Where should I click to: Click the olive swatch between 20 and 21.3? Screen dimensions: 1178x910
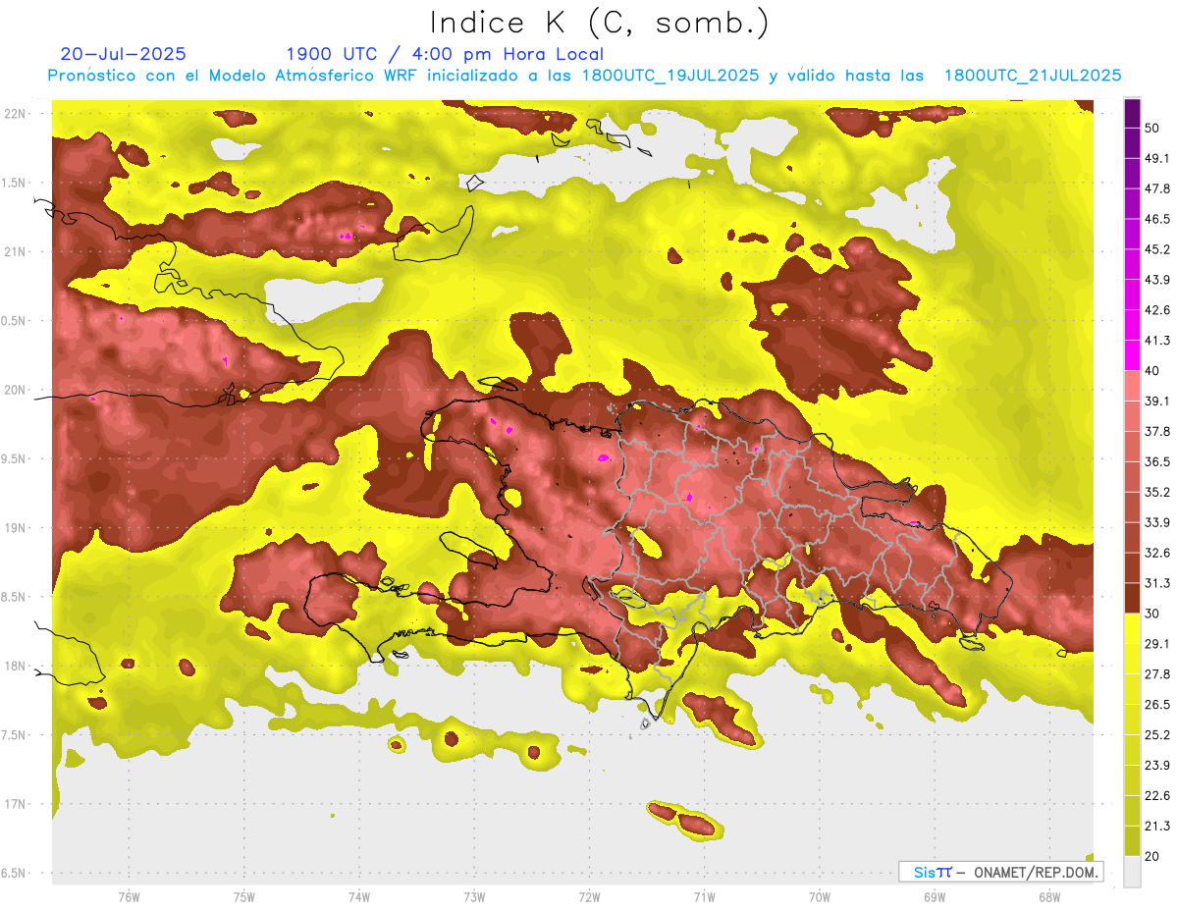[x=1132, y=840]
